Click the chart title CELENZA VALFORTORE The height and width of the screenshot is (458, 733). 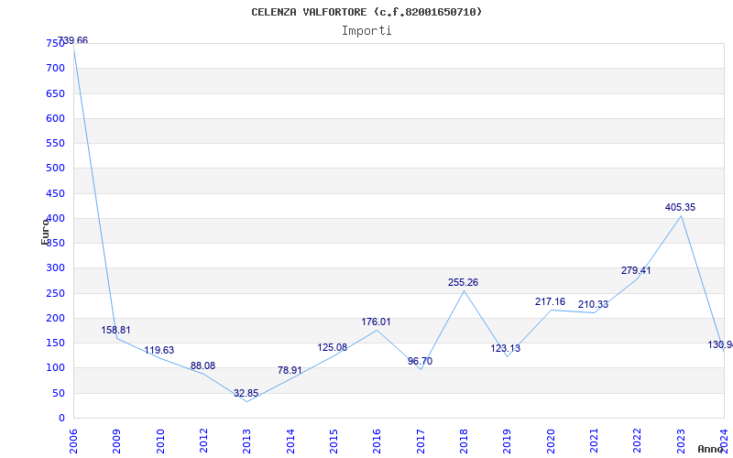(x=366, y=12)
